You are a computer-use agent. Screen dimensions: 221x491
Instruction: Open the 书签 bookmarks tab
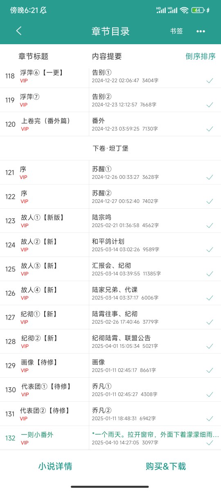[176, 31]
